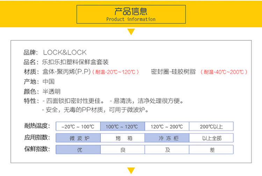
Task: Click the red text 耐温-40℃~200℃
Action: click(x=224, y=72)
